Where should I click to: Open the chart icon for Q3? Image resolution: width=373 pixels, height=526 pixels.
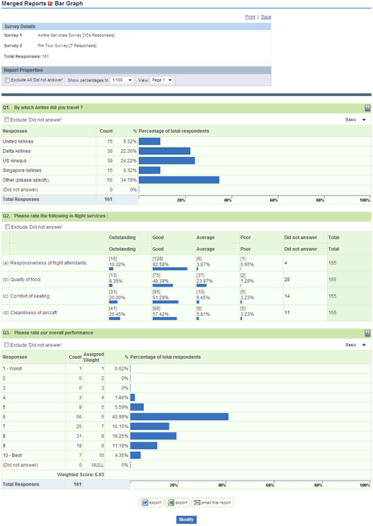[367, 333]
